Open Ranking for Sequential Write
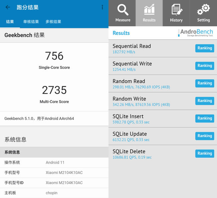Image resolution: width=217 pixels, height=198 pixels. tap(204, 66)
